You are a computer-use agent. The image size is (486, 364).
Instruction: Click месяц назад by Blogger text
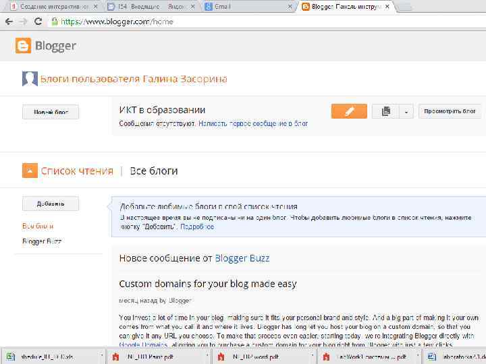click(155, 300)
